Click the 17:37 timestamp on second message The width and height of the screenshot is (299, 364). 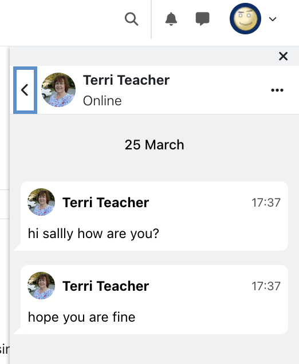(266, 286)
